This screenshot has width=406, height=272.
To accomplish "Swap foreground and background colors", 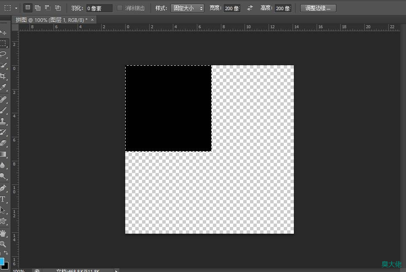I will pyautogui.click(x=6, y=252).
